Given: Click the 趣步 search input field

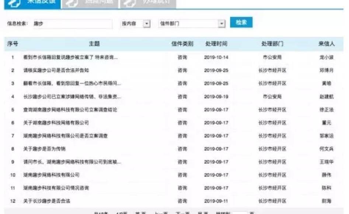Looking at the screenshot, I should [72, 23].
